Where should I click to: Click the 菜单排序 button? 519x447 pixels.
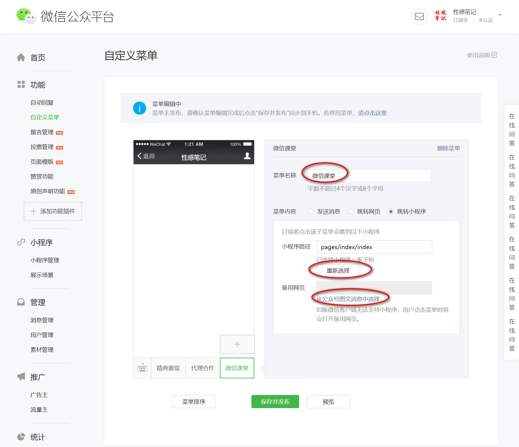click(x=194, y=402)
